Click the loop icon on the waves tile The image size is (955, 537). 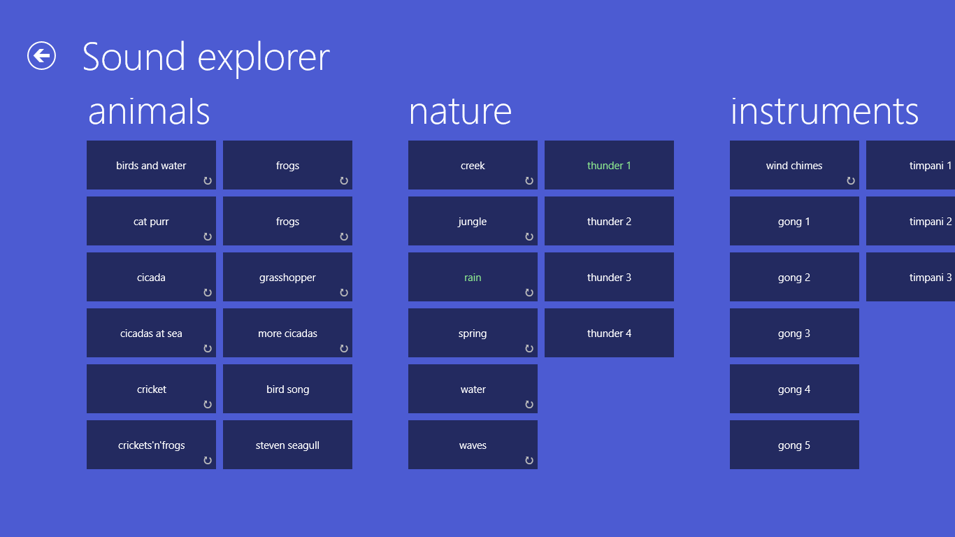[x=529, y=461]
